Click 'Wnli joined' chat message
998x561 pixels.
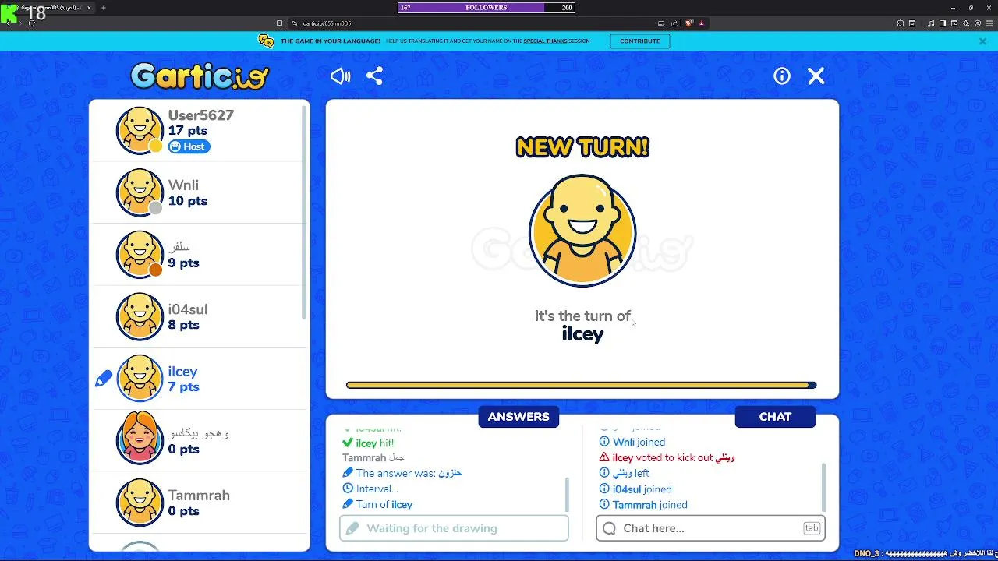[x=632, y=442]
